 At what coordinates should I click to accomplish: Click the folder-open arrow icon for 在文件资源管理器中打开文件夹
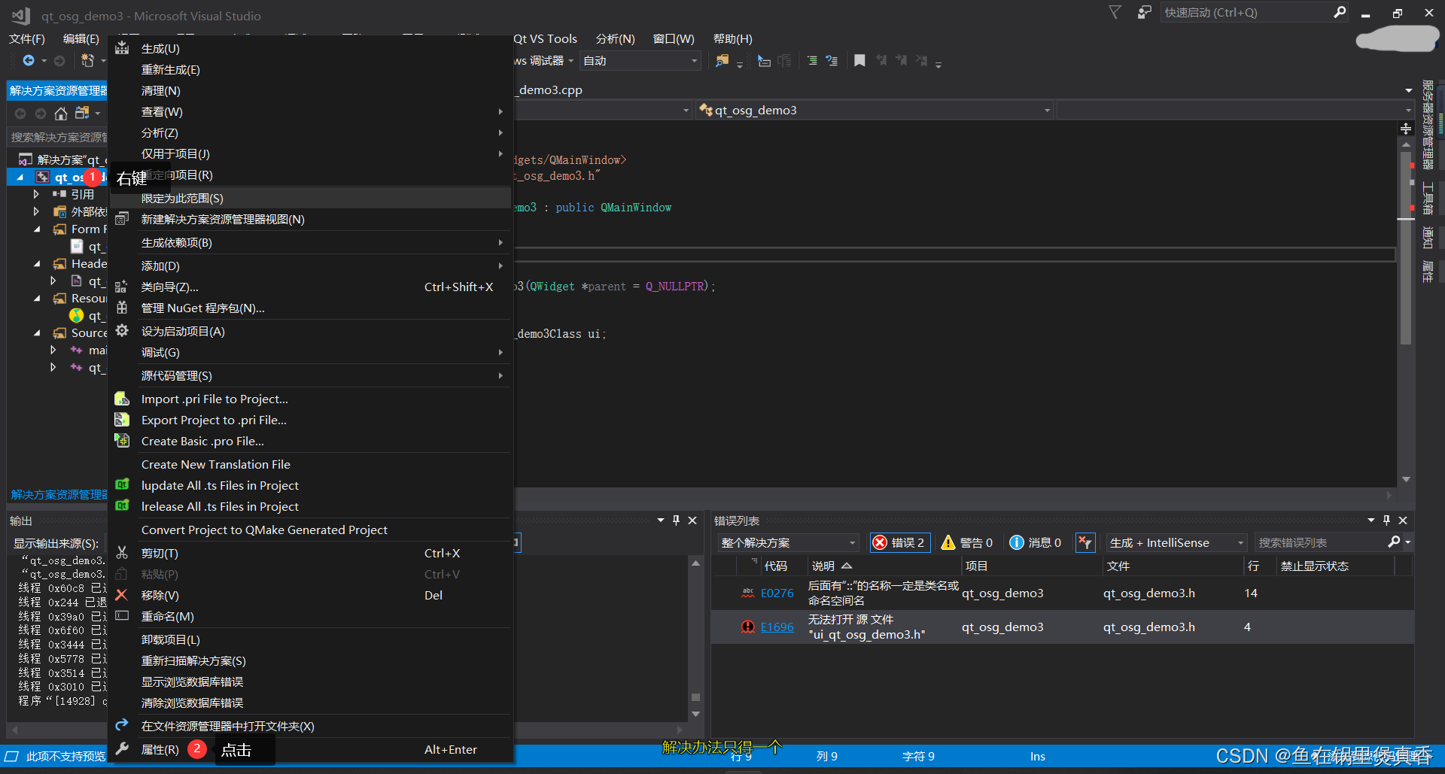(122, 725)
